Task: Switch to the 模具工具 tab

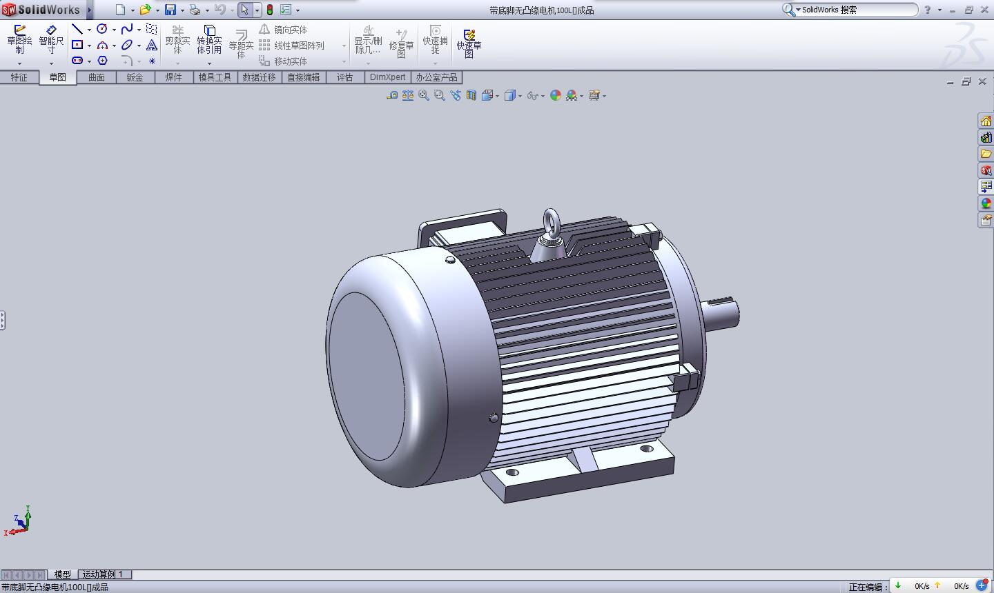Action: pyautogui.click(x=215, y=77)
